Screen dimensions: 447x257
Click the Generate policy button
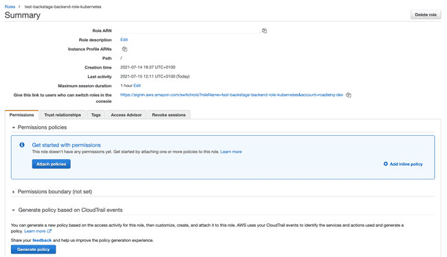tap(34, 249)
